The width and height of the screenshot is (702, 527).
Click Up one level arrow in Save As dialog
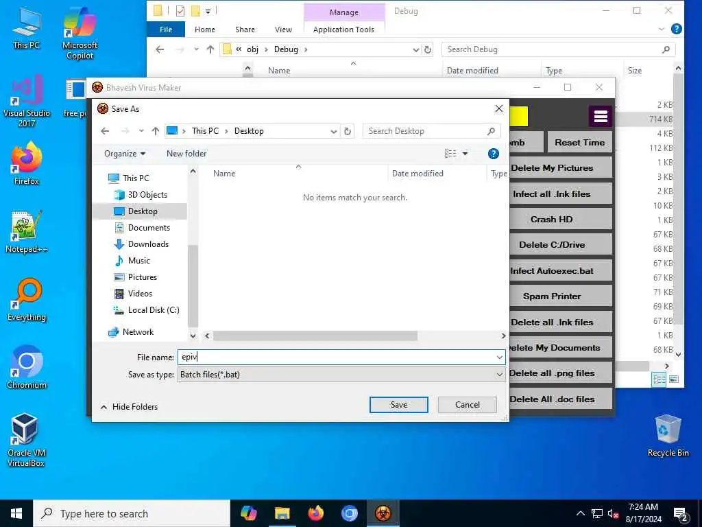[x=156, y=131]
